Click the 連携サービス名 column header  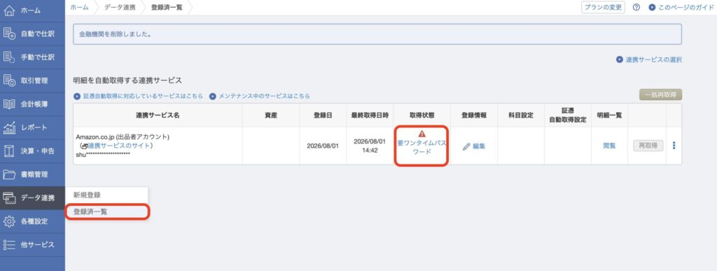(x=158, y=115)
